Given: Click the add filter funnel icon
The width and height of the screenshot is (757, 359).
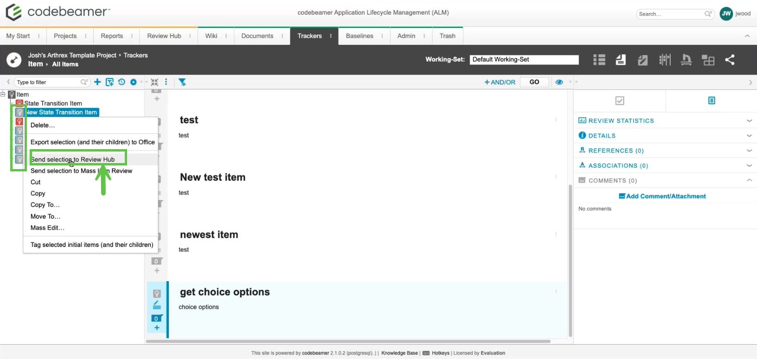Looking at the screenshot, I should pos(182,82).
